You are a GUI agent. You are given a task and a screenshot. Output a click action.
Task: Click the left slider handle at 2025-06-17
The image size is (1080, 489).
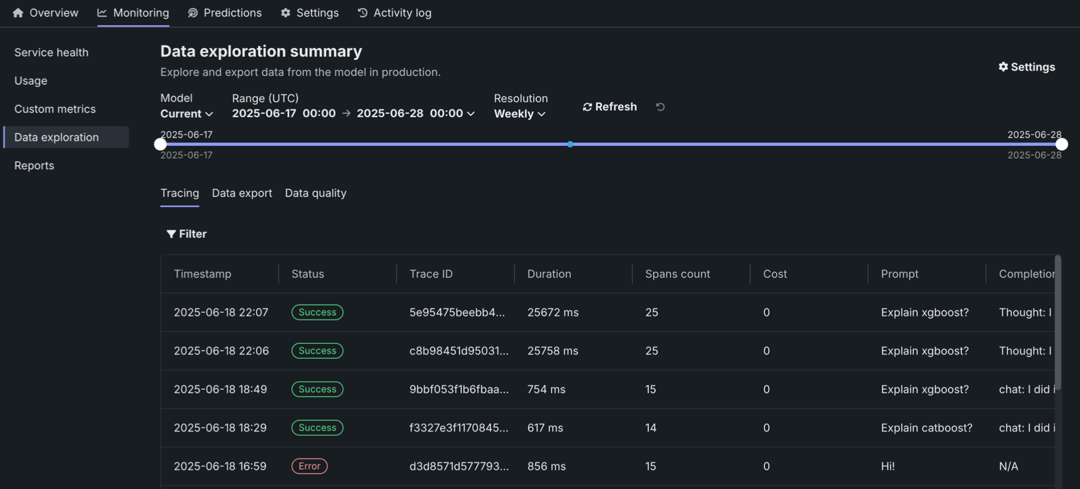point(160,144)
